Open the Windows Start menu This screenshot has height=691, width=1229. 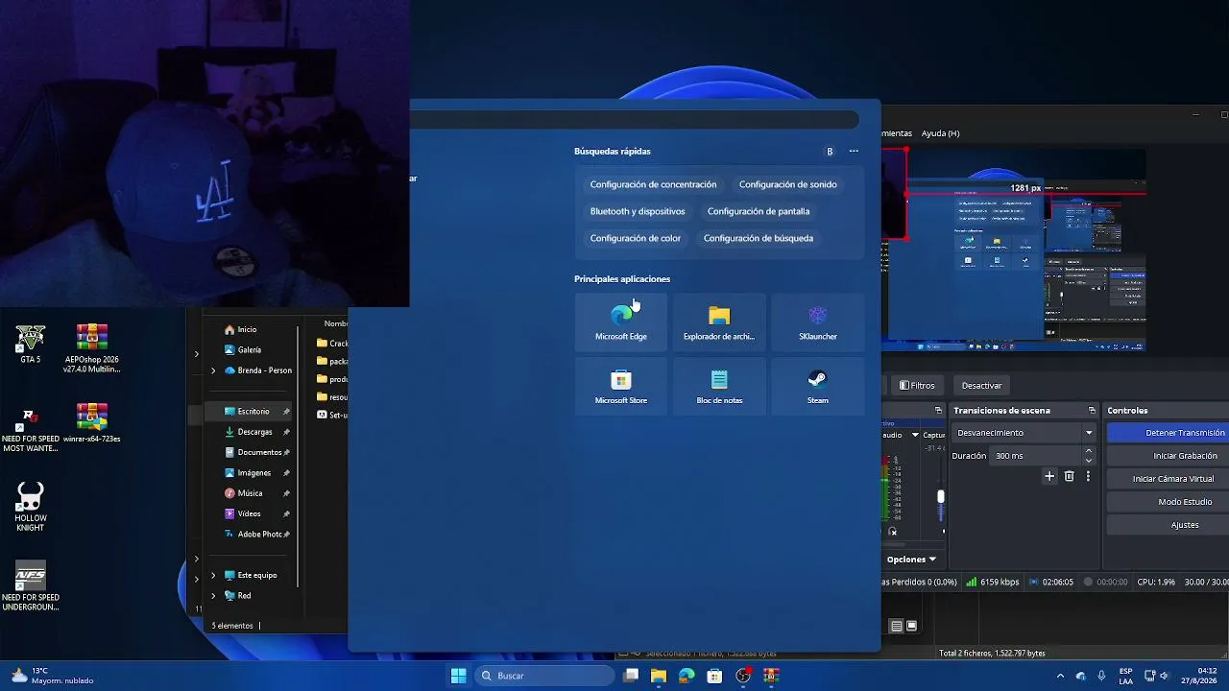click(459, 676)
